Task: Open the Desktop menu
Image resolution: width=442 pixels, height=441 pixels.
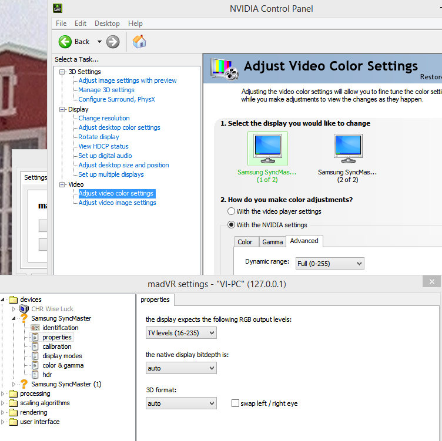Action: pos(107,23)
